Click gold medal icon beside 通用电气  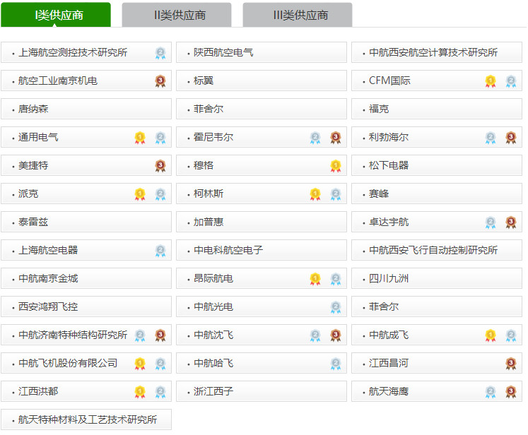tap(140, 138)
